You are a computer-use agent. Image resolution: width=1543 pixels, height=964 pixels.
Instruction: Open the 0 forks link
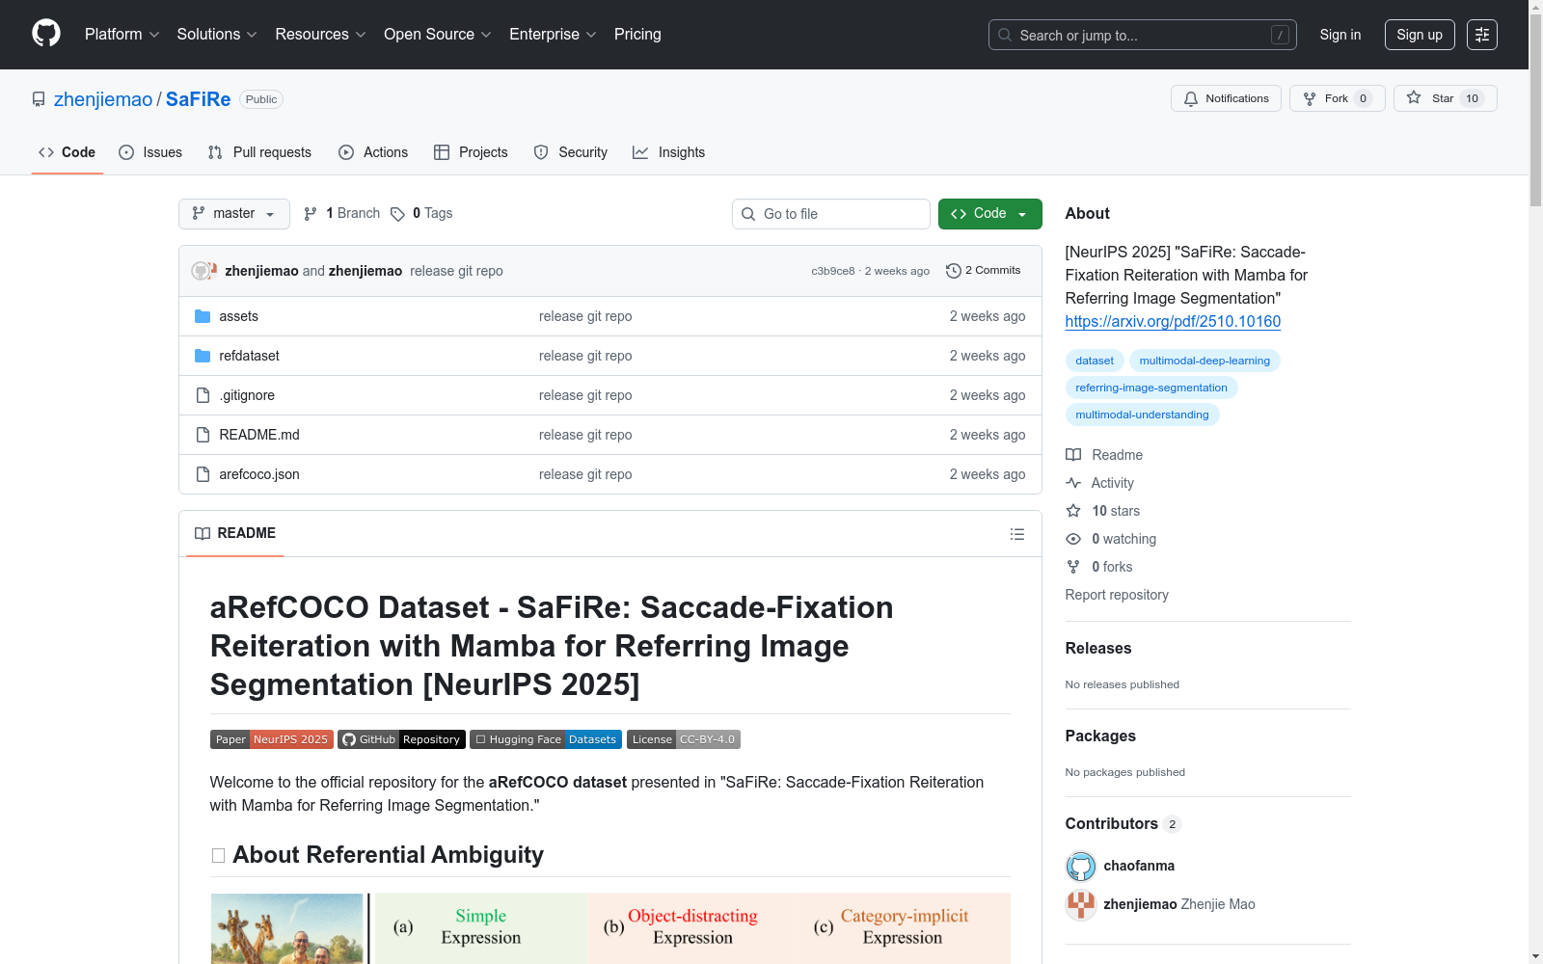click(x=1112, y=567)
